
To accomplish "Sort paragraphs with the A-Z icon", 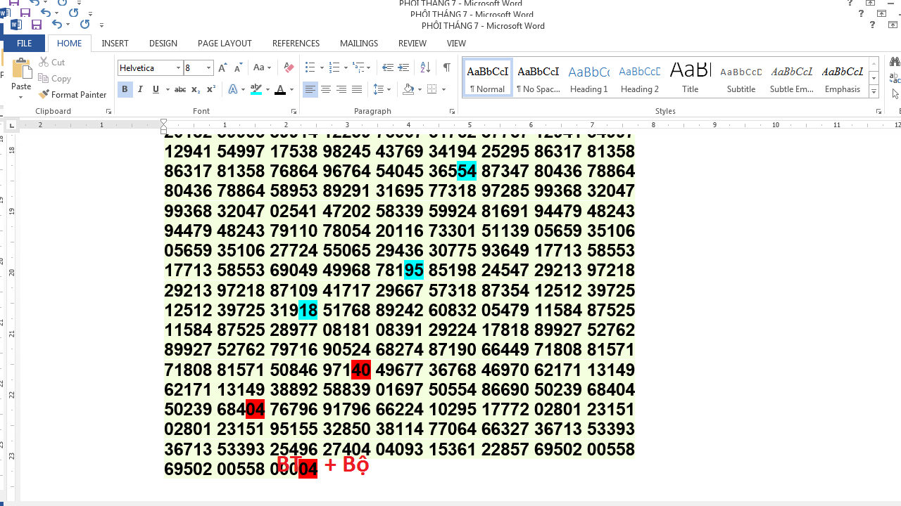I will (x=425, y=68).
